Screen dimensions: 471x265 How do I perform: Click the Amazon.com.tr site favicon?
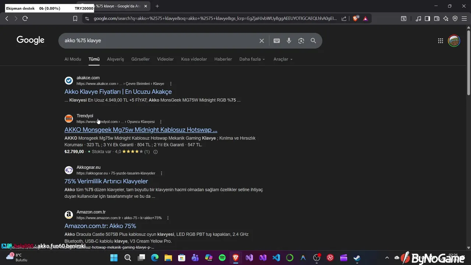(69, 215)
